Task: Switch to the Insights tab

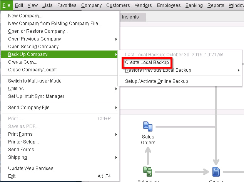Action: click(x=133, y=17)
